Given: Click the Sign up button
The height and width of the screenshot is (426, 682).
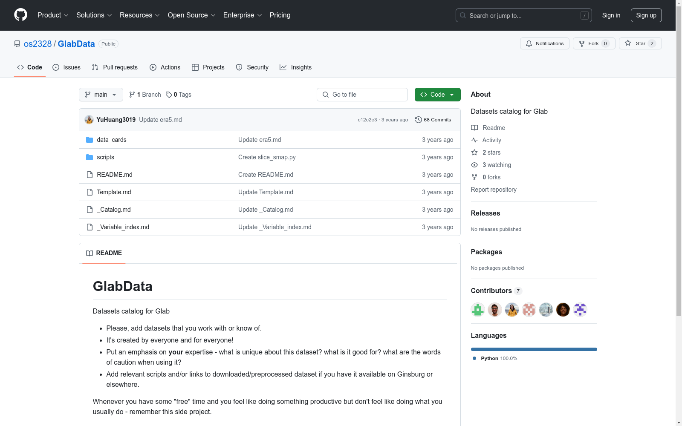Looking at the screenshot, I should coord(646,15).
